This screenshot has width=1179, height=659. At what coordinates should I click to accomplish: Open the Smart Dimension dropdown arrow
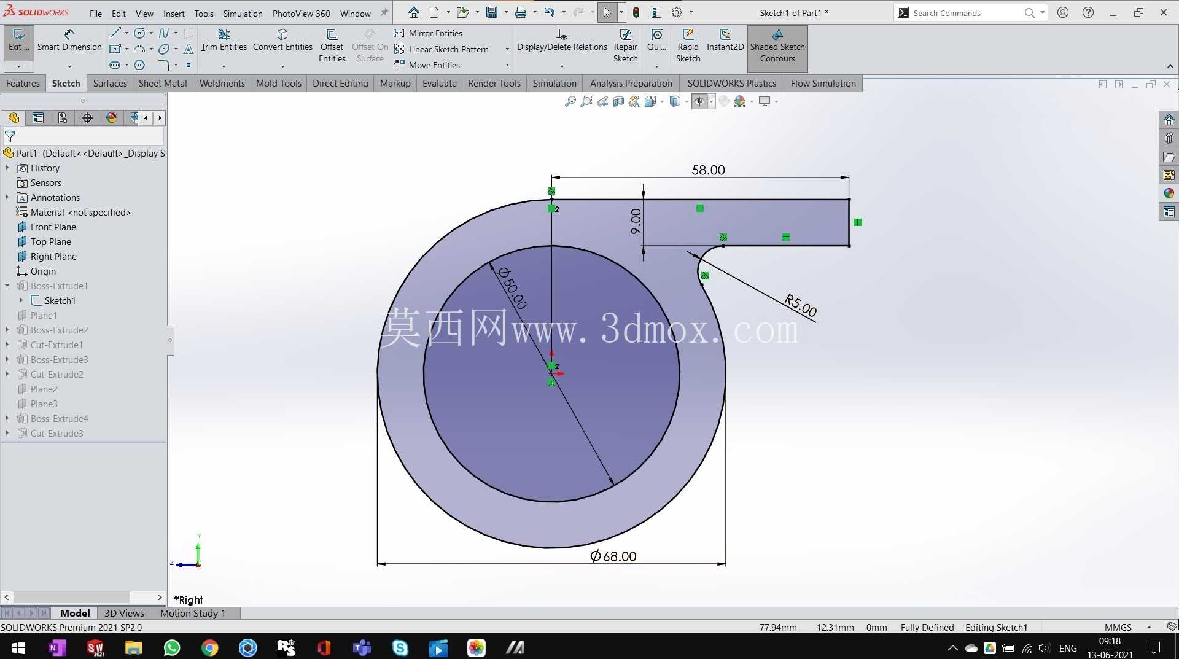point(69,66)
